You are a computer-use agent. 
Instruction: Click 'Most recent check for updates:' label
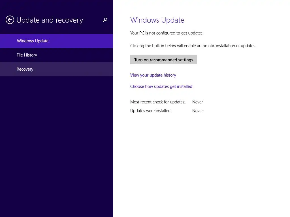point(157,102)
